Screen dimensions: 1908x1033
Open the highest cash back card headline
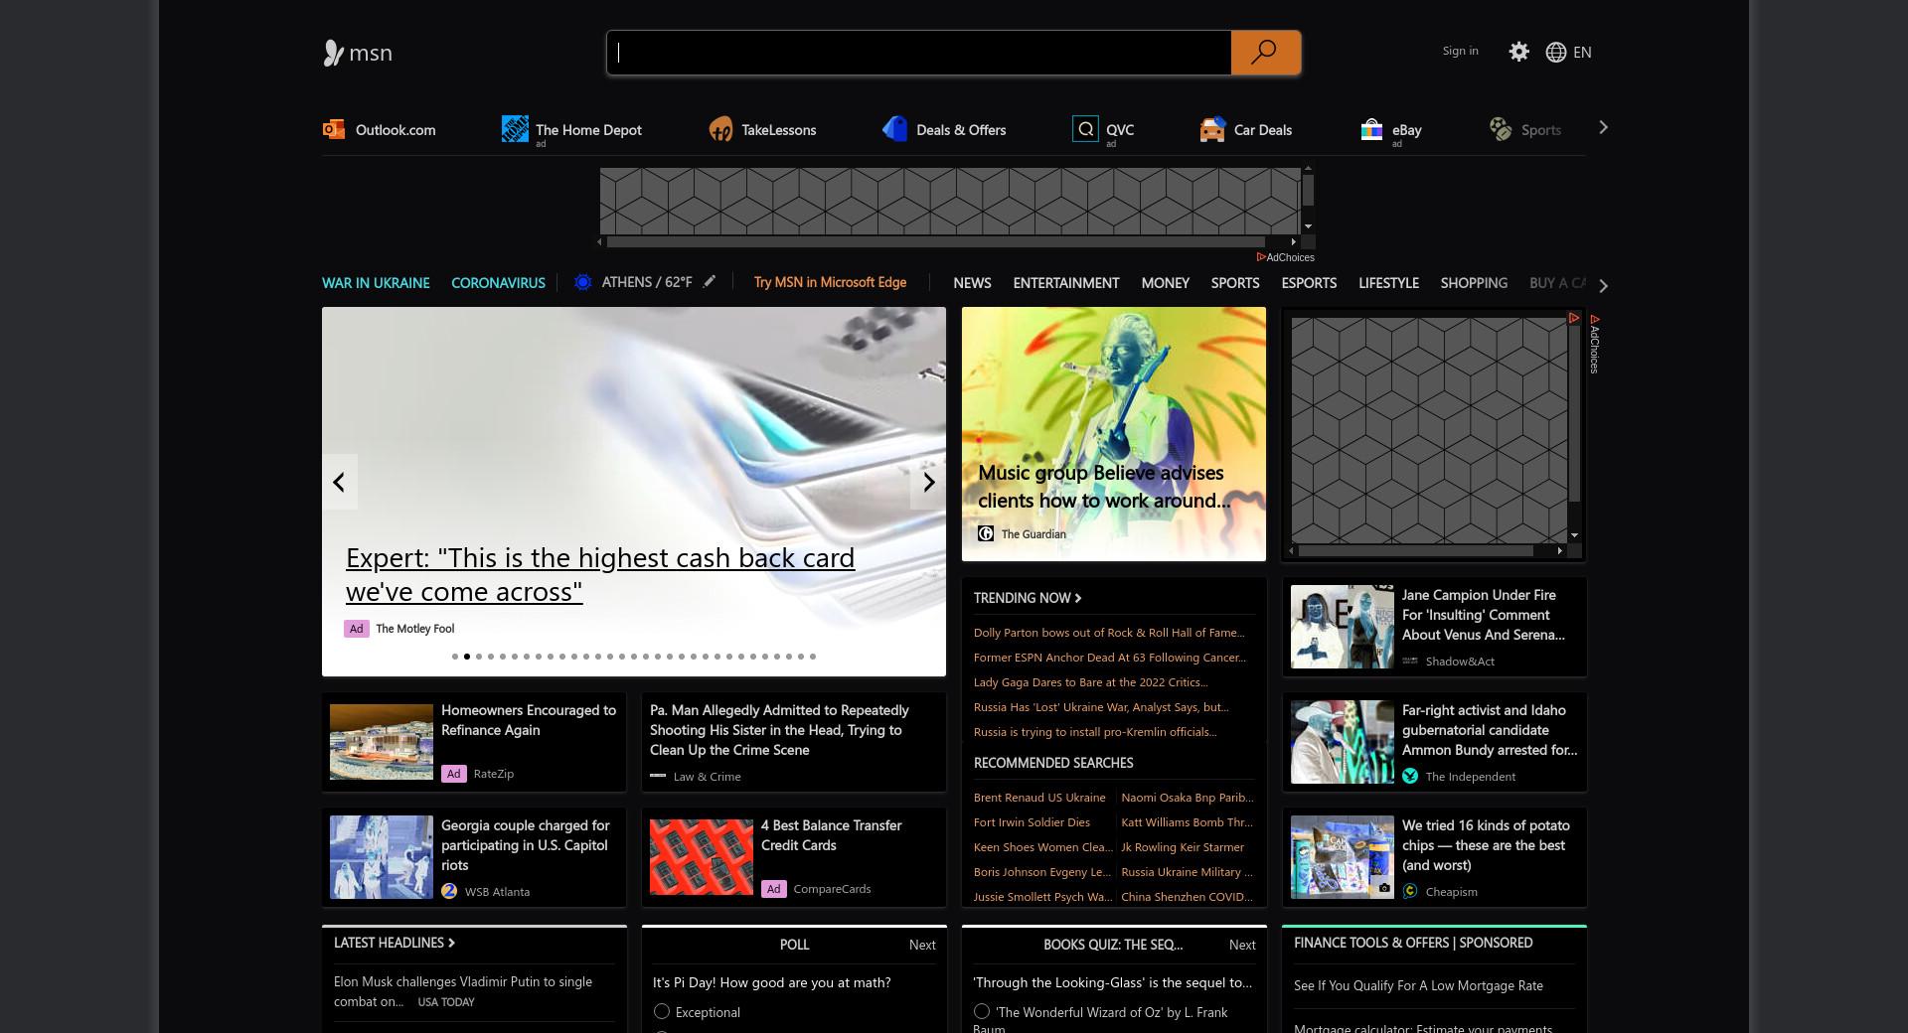[600, 574]
